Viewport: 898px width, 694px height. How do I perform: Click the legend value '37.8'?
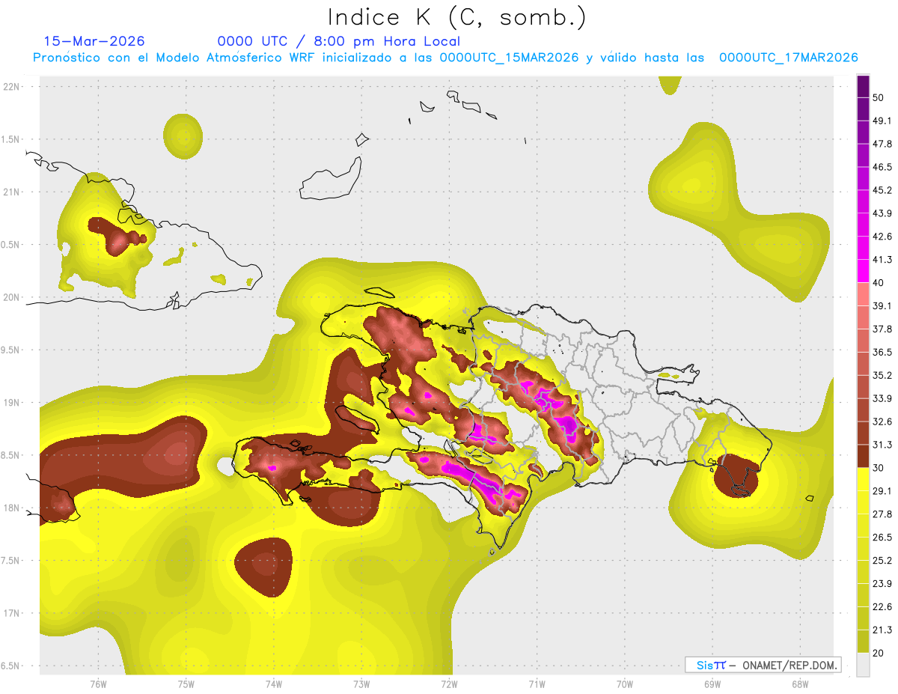(x=882, y=329)
